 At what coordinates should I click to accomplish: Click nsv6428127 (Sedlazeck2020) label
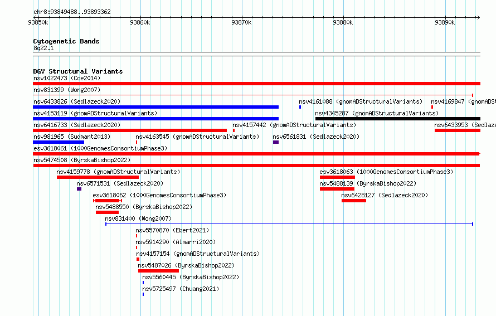tap(385, 195)
